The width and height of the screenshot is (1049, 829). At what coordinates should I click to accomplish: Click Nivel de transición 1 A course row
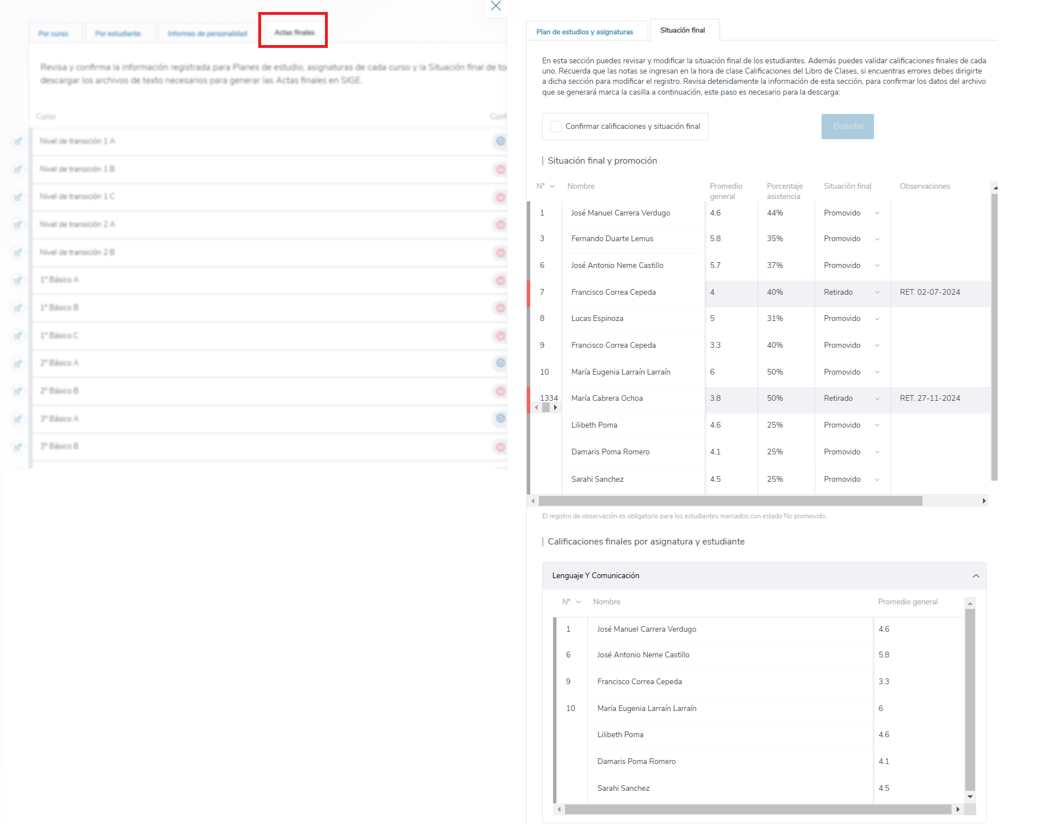269,141
